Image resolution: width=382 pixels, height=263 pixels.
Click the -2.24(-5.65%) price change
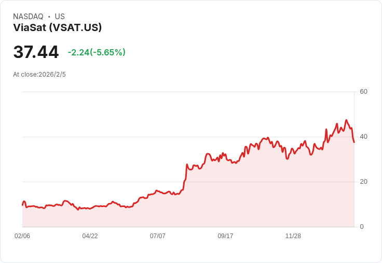point(97,52)
